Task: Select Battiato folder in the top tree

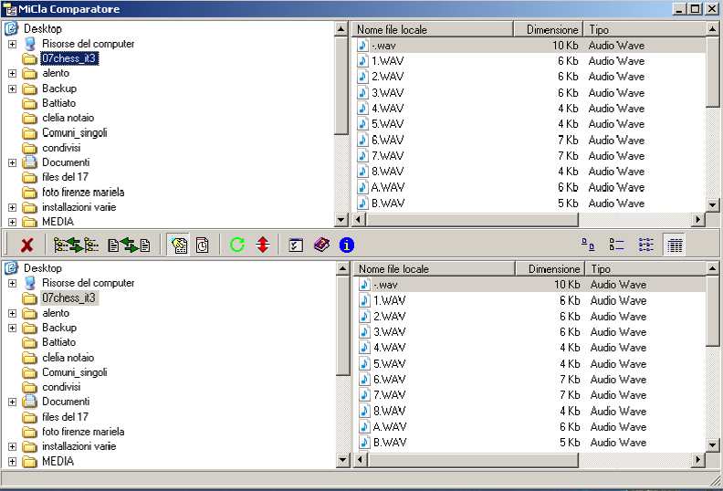Action: click(x=60, y=103)
